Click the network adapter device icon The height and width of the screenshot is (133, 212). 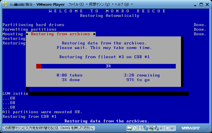(x=146, y=128)
